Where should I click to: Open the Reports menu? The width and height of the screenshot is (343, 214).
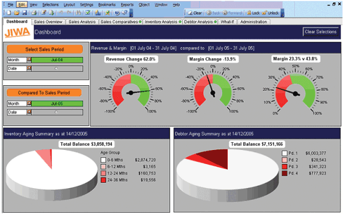point(127,5)
